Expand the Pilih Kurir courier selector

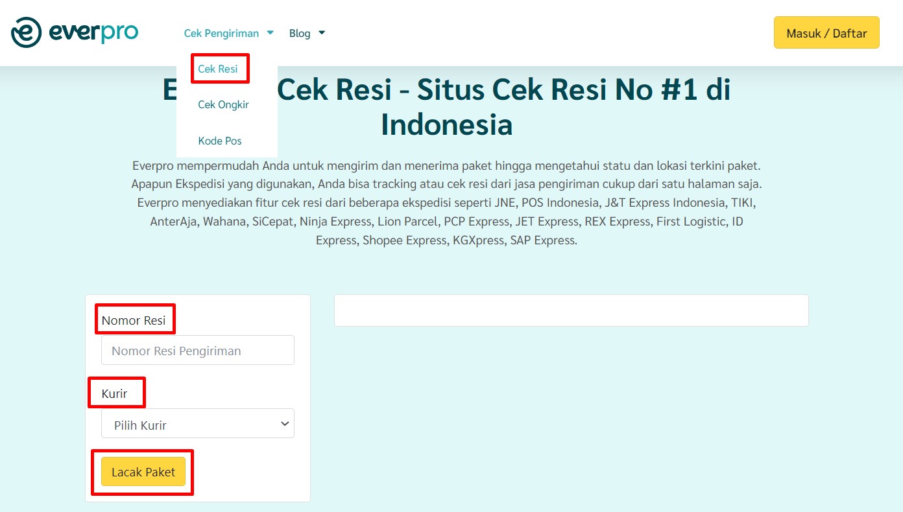[197, 423]
